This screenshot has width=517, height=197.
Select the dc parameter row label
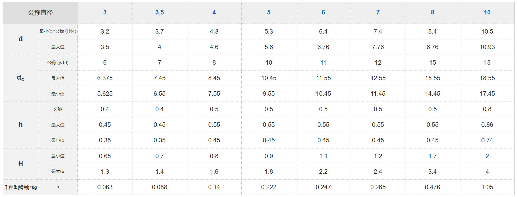(21, 78)
